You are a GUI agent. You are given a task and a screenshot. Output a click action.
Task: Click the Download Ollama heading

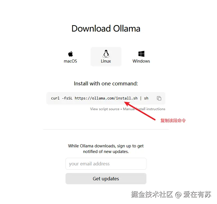(106, 28)
